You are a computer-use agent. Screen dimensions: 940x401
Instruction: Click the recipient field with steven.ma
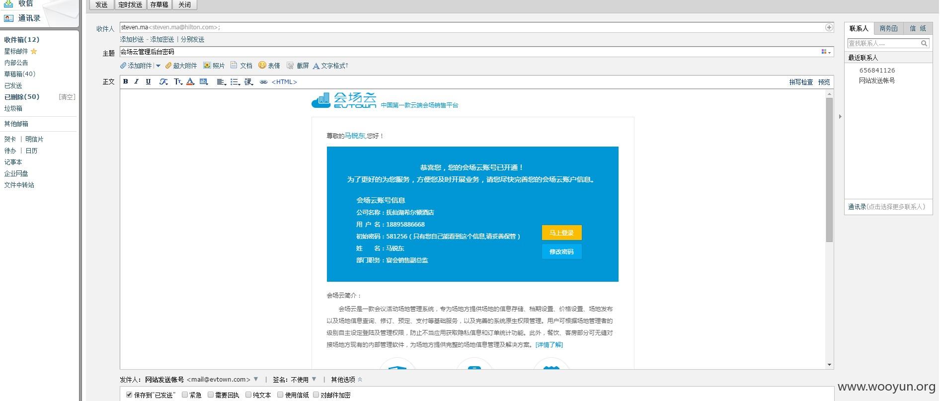476,27
